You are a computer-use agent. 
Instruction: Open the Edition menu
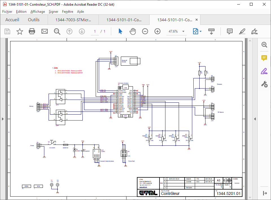(21, 12)
